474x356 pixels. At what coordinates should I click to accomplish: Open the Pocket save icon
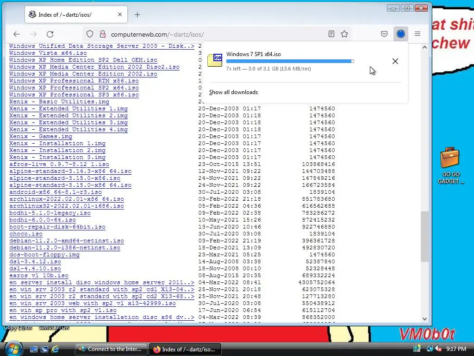click(384, 34)
